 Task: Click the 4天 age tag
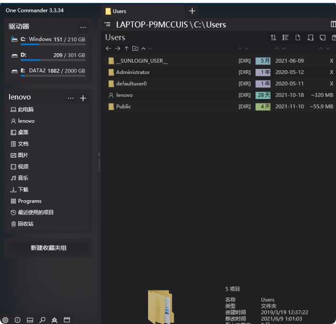pyautogui.click(x=263, y=106)
